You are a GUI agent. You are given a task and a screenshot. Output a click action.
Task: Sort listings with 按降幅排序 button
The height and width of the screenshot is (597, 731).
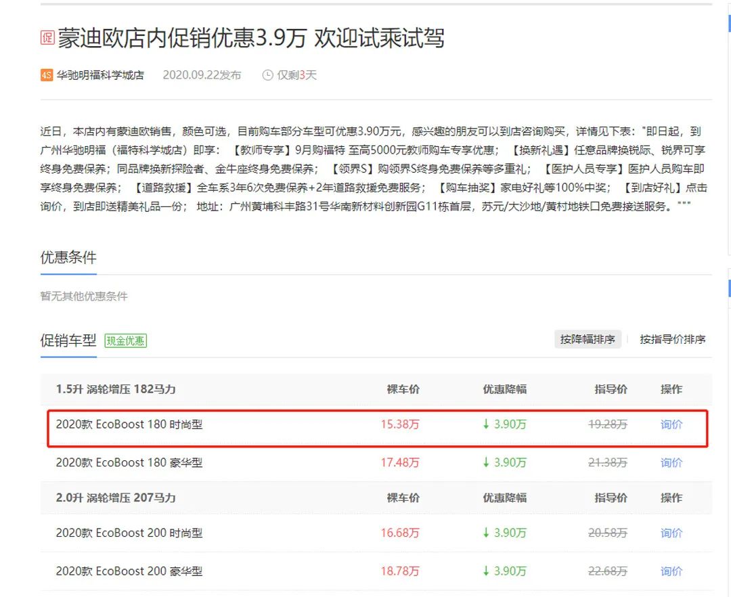[588, 339]
